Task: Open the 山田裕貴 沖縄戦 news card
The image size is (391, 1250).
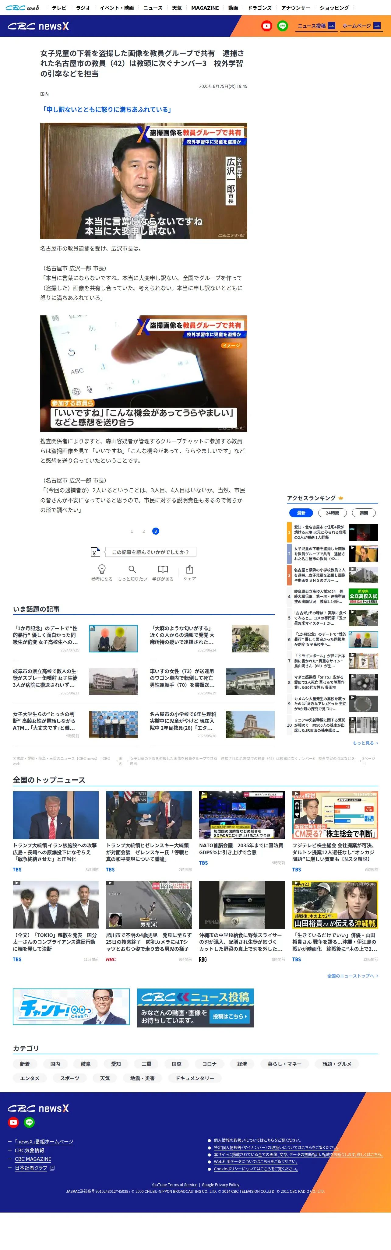Action: pyautogui.click(x=335, y=921)
